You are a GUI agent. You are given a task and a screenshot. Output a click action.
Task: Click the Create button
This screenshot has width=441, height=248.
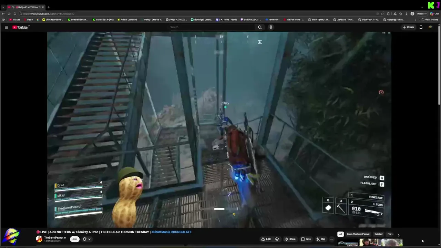point(408,27)
